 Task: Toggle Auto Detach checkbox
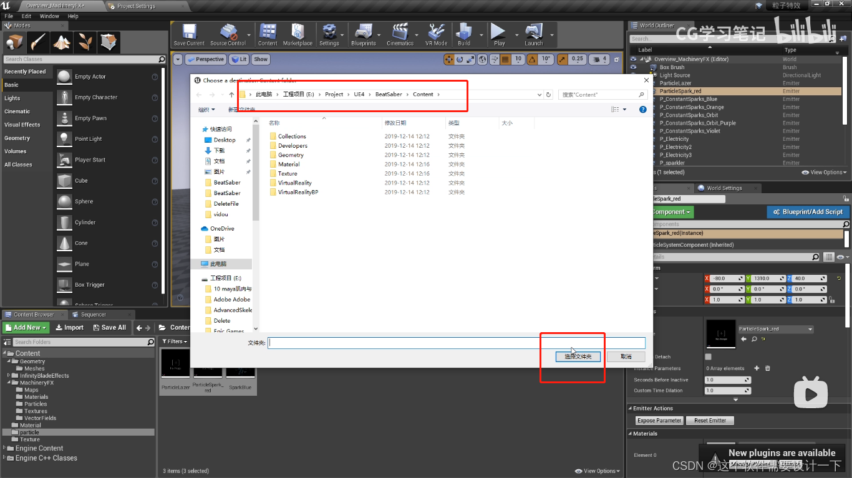click(708, 357)
